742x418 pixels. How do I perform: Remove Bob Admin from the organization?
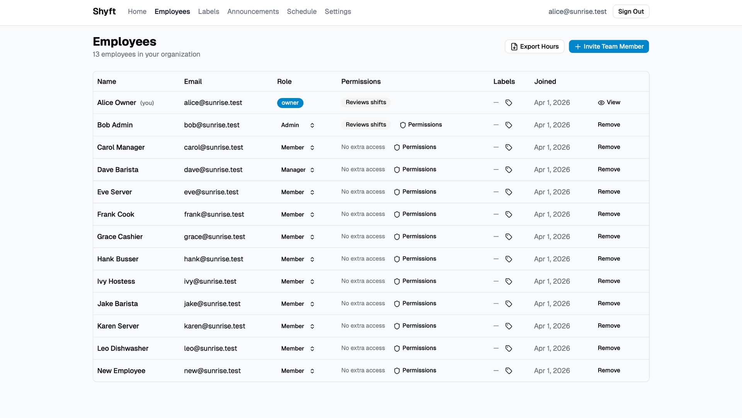click(x=609, y=125)
